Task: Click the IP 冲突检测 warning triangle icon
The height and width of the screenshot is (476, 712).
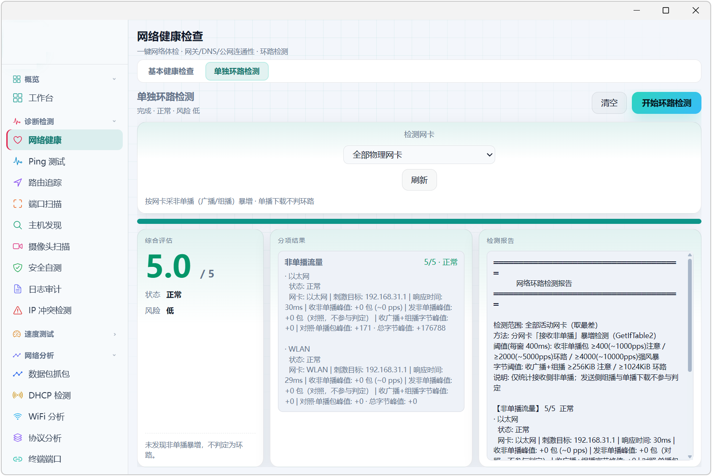Action: click(x=18, y=310)
